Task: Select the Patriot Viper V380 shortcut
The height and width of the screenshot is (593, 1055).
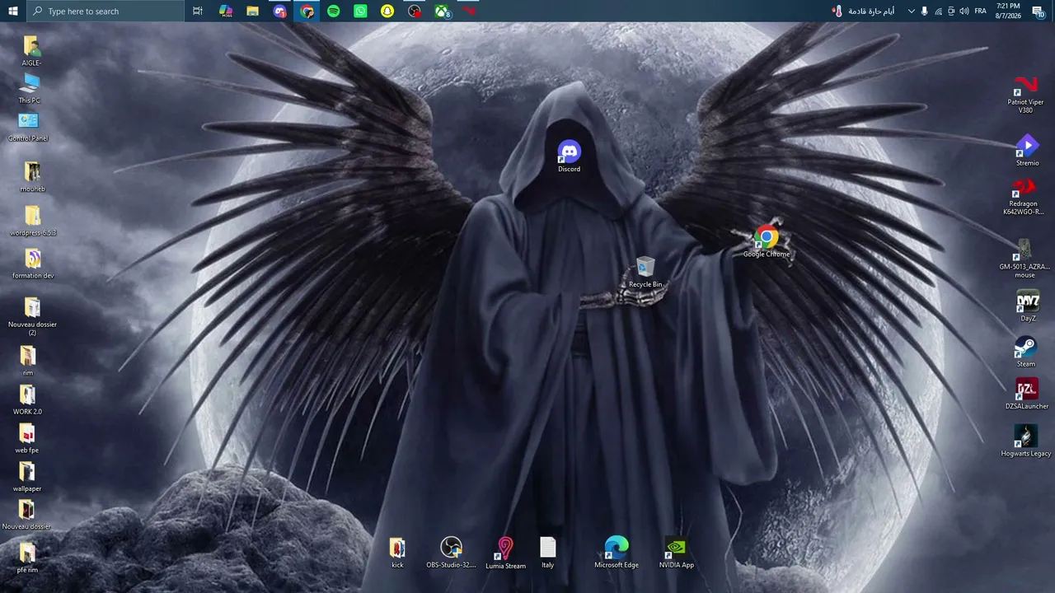Action: [x=1025, y=95]
